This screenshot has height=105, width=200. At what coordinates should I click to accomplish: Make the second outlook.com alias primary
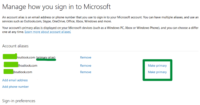click(x=157, y=66)
